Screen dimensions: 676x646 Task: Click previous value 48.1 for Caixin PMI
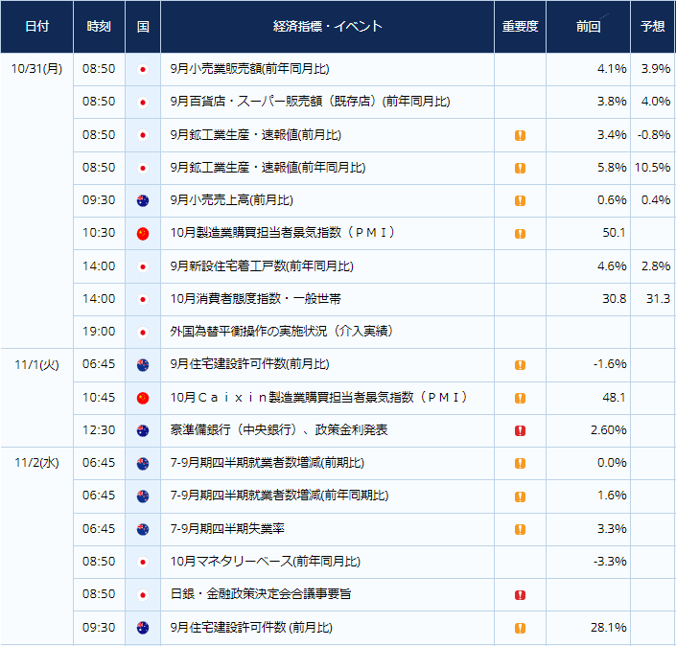tap(614, 398)
